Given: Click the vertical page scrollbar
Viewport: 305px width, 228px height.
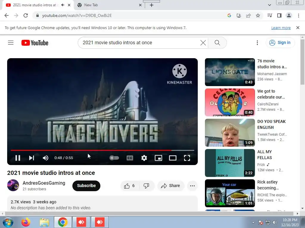Looking at the screenshot, I should (302, 62).
